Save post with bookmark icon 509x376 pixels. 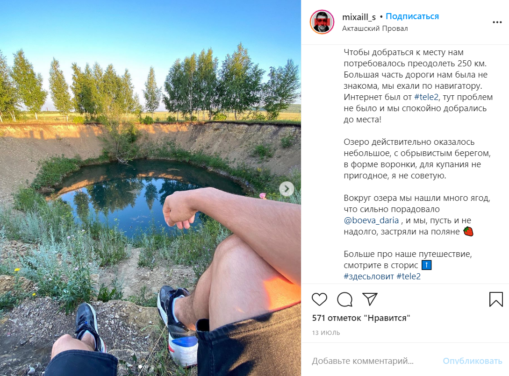[496, 299]
